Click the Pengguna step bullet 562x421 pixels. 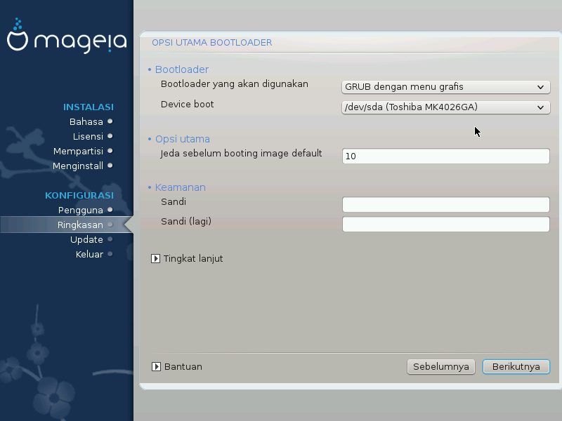pos(110,210)
